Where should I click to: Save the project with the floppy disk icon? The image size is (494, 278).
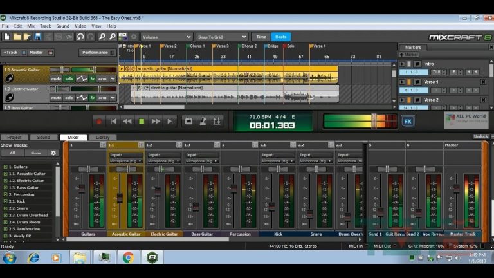click(38, 37)
